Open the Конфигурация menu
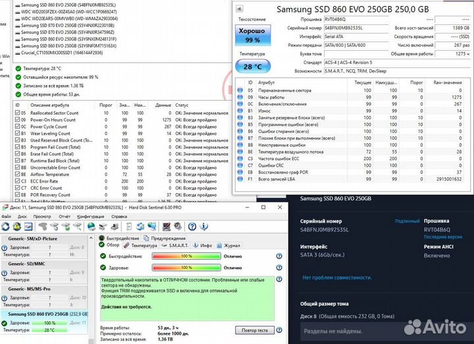This screenshot has height=344, width=474. [x=90, y=216]
